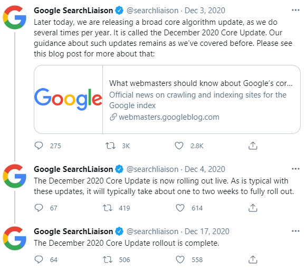Viewport: 307px width, 270px height.
Task: Reply to the rollout is complete tweet
Action: [x=39, y=259]
